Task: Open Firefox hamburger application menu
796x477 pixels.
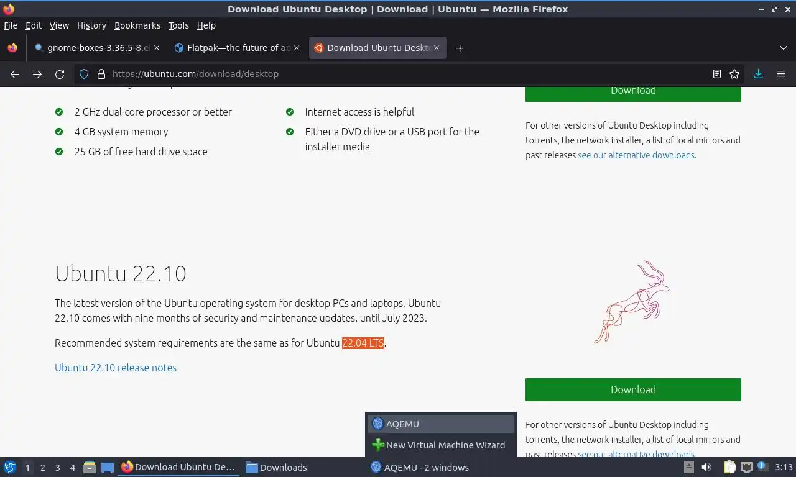Action: click(781, 74)
